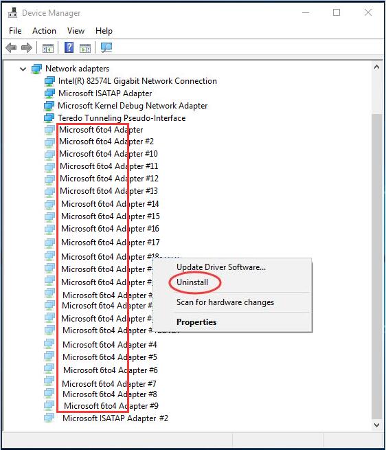The image size is (386, 450).
Task: Open the blue Help question-mark icon
Action: point(69,47)
